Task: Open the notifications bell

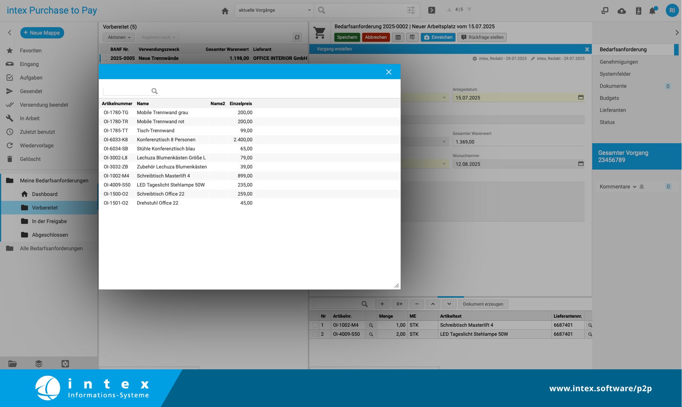Action: 653,11
